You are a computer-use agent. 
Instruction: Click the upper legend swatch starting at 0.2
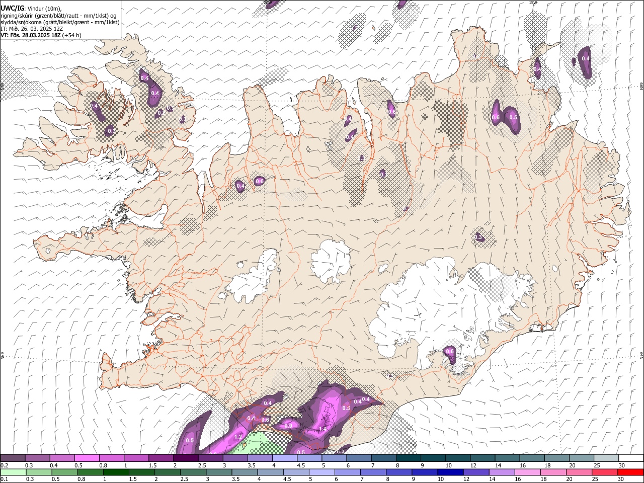(x=13, y=458)
